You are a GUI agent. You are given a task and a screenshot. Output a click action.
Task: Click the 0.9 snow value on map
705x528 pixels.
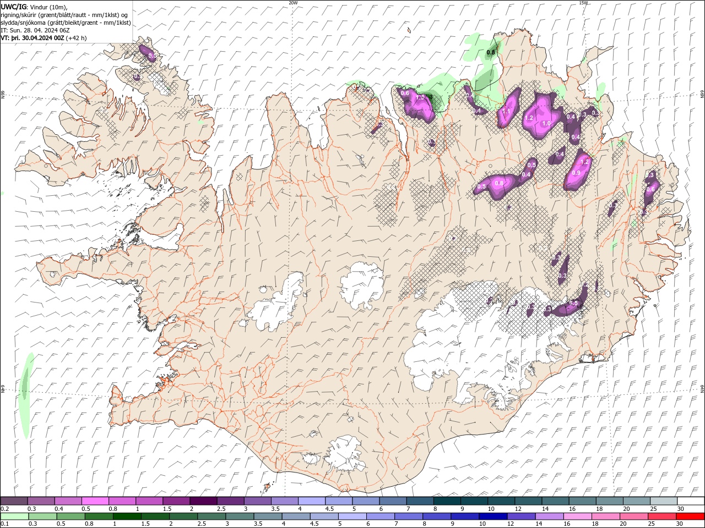tap(576, 173)
